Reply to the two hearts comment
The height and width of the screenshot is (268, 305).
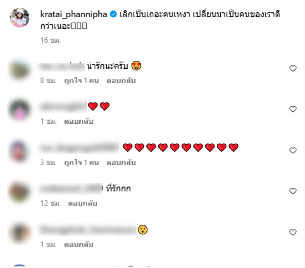79,121
